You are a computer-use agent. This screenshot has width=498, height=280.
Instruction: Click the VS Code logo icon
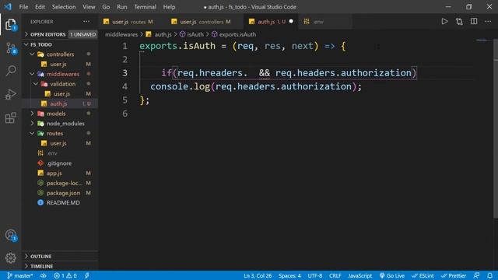point(8,7)
